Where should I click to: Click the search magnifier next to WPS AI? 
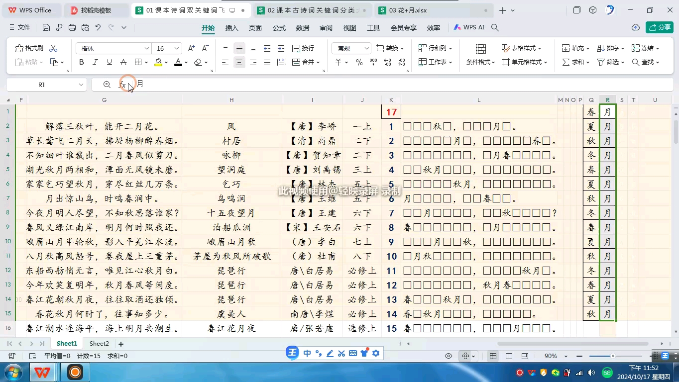[495, 27]
